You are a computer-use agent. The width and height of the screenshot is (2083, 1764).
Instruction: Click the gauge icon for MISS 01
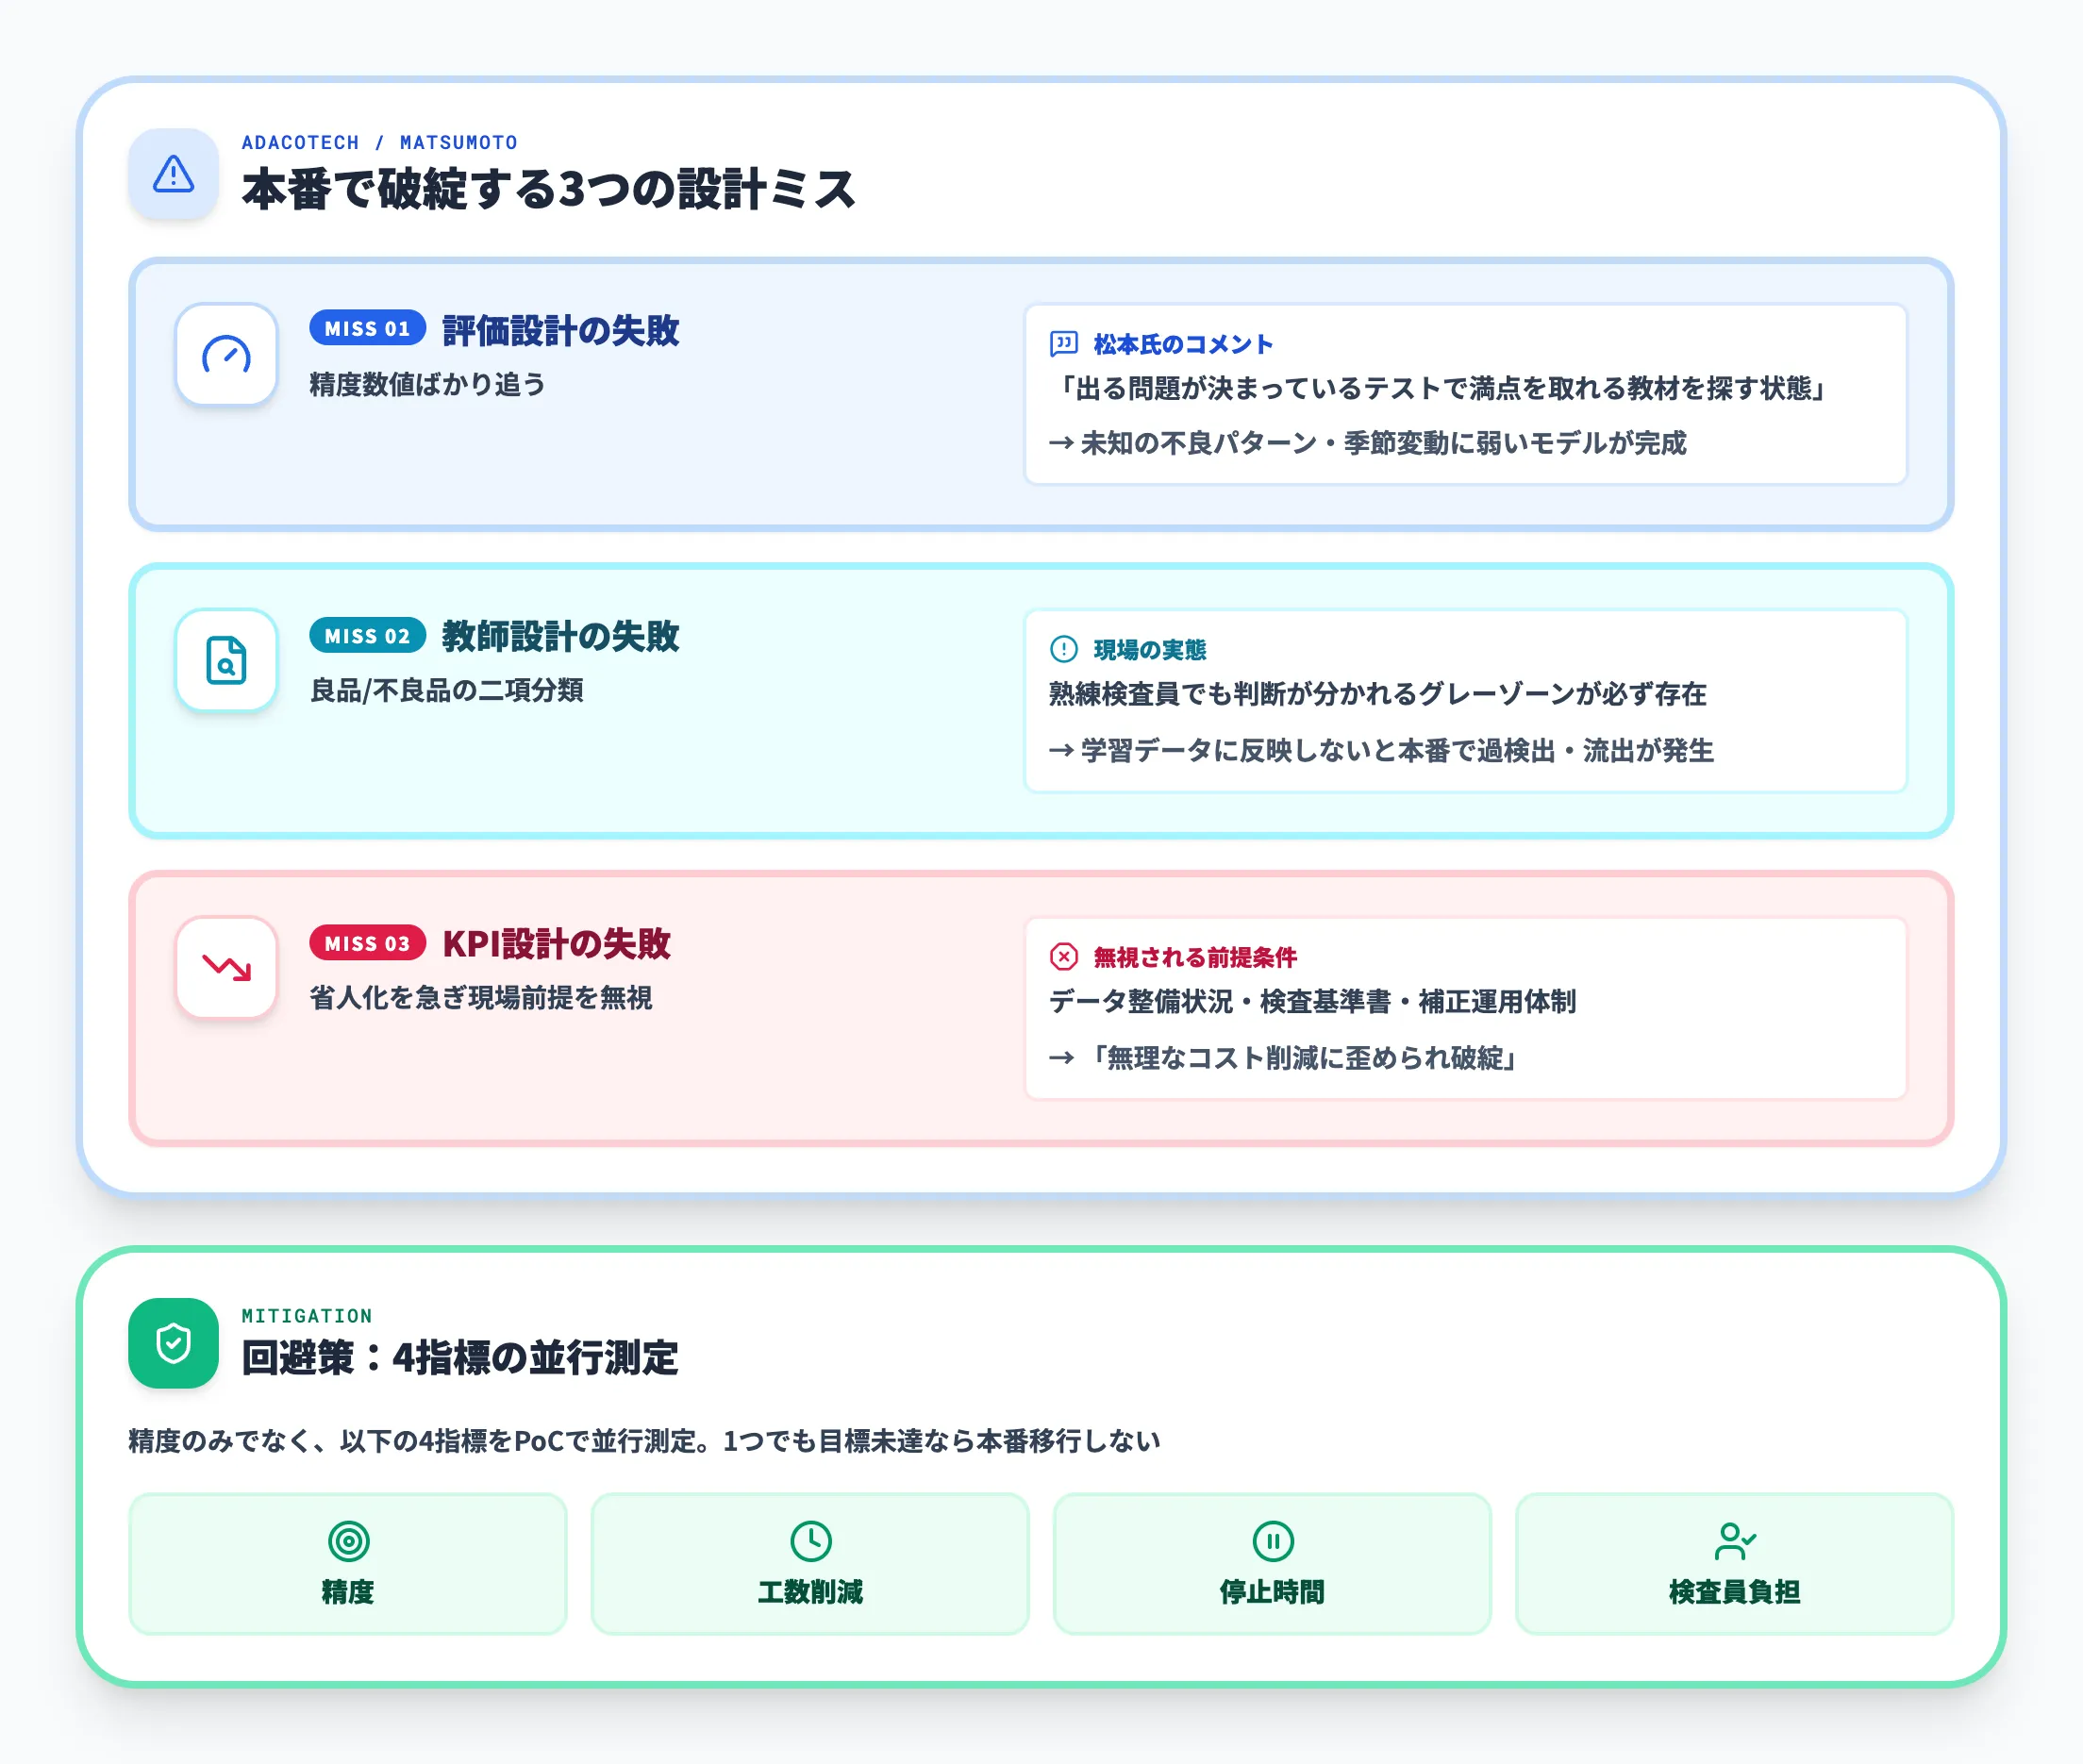(226, 355)
